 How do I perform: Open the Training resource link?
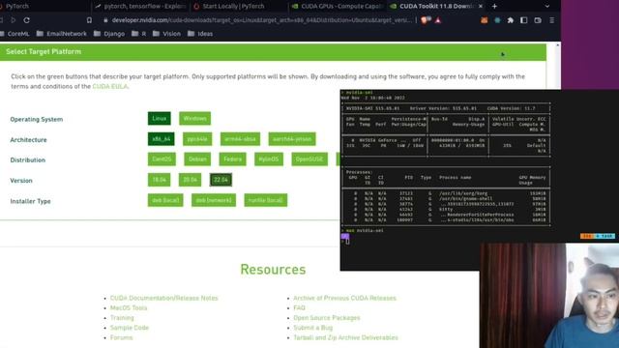coord(122,318)
